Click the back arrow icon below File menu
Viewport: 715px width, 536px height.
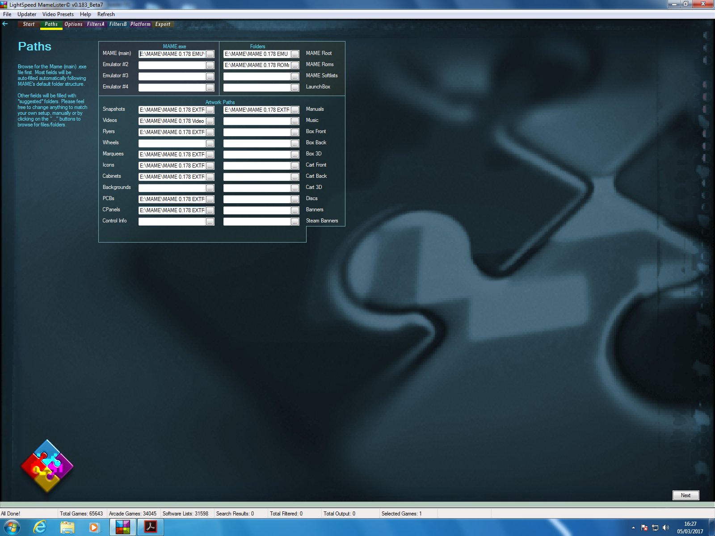(x=5, y=24)
